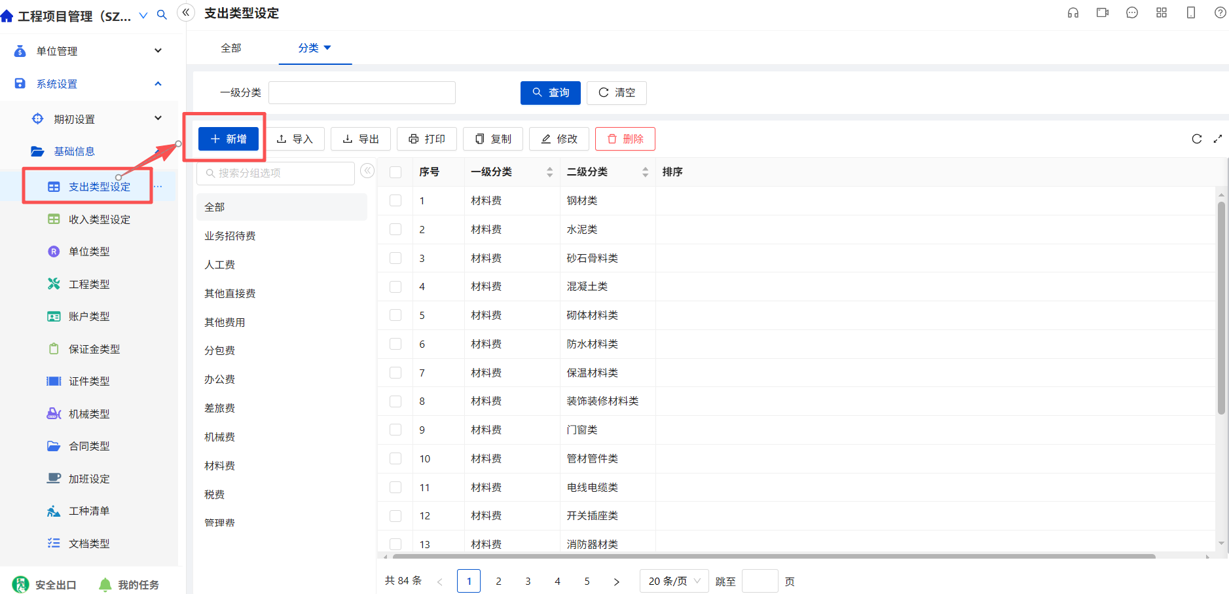This screenshot has width=1229, height=594.
Task: Click the 文档类型 list icon
Action: pyautogui.click(x=54, y=543)
